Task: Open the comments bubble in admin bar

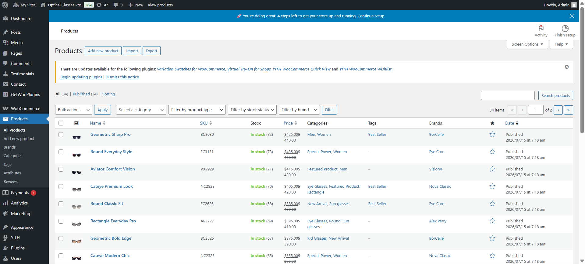Action: [x=118, y=5]
